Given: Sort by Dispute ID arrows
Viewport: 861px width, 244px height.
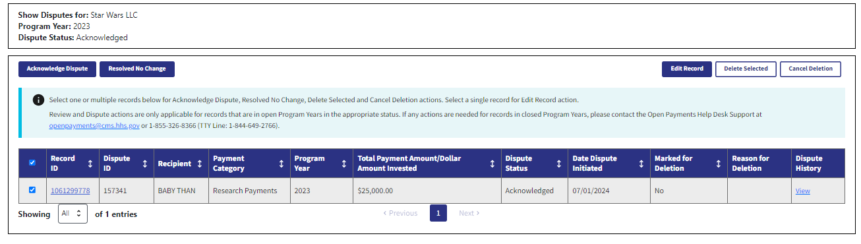Looking at the screenshot, I should (x=145, y=164).
